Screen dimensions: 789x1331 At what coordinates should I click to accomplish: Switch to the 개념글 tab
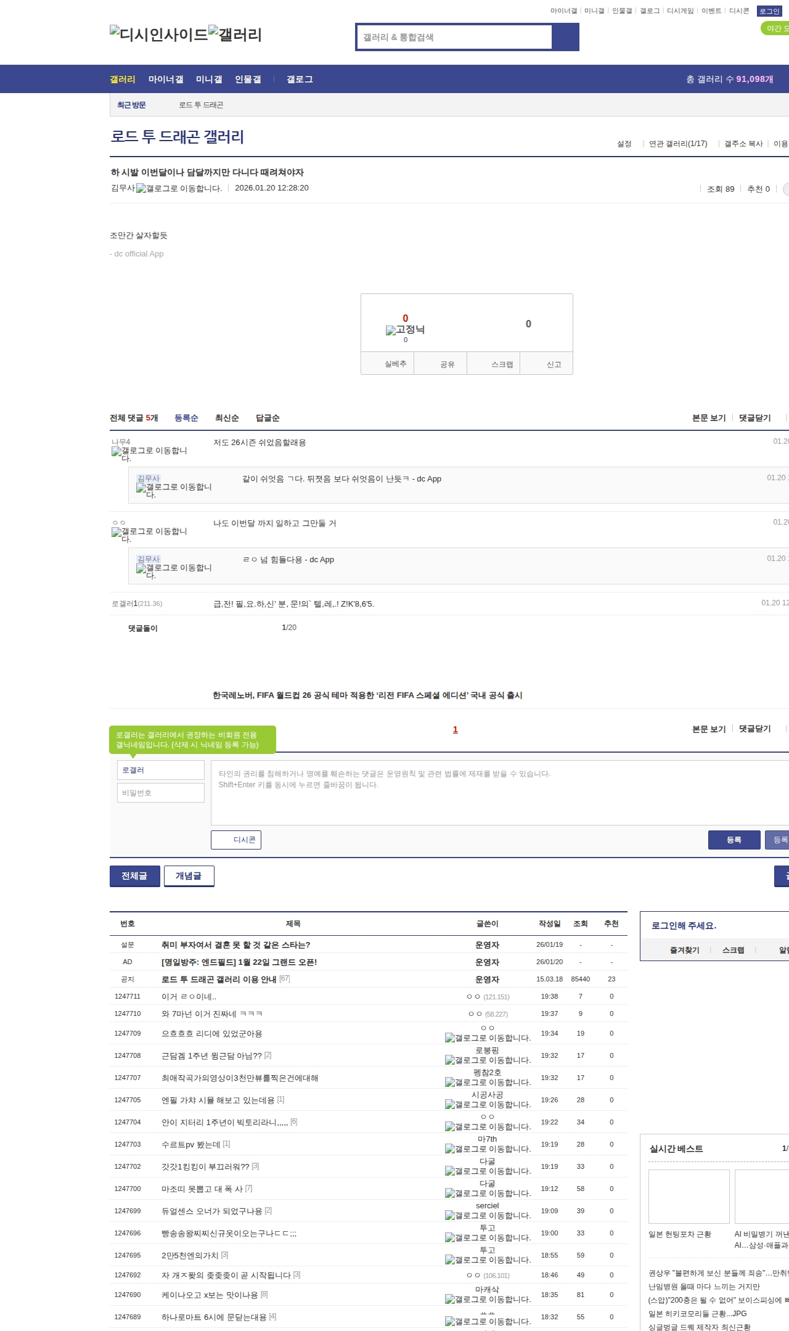[189, 876]
